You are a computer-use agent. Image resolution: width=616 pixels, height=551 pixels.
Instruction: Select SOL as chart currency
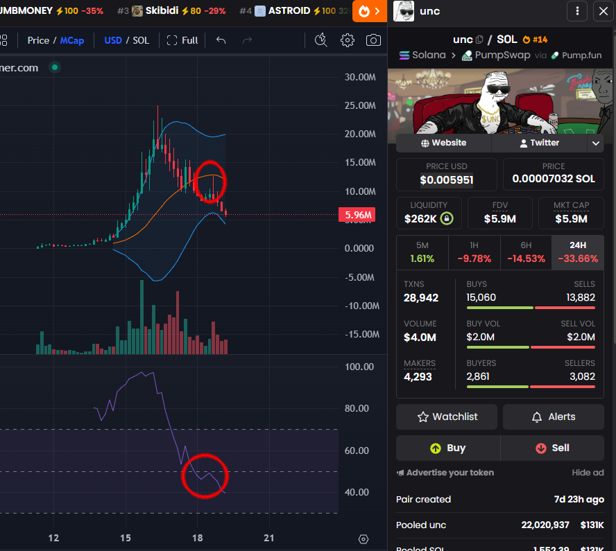tap(141, 40)
